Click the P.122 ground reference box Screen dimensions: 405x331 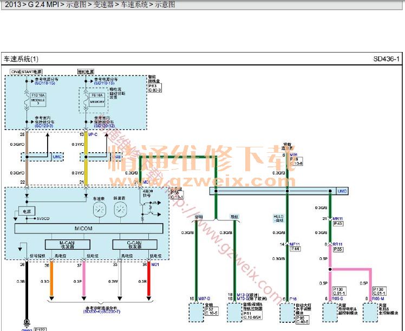click(40, 329)
